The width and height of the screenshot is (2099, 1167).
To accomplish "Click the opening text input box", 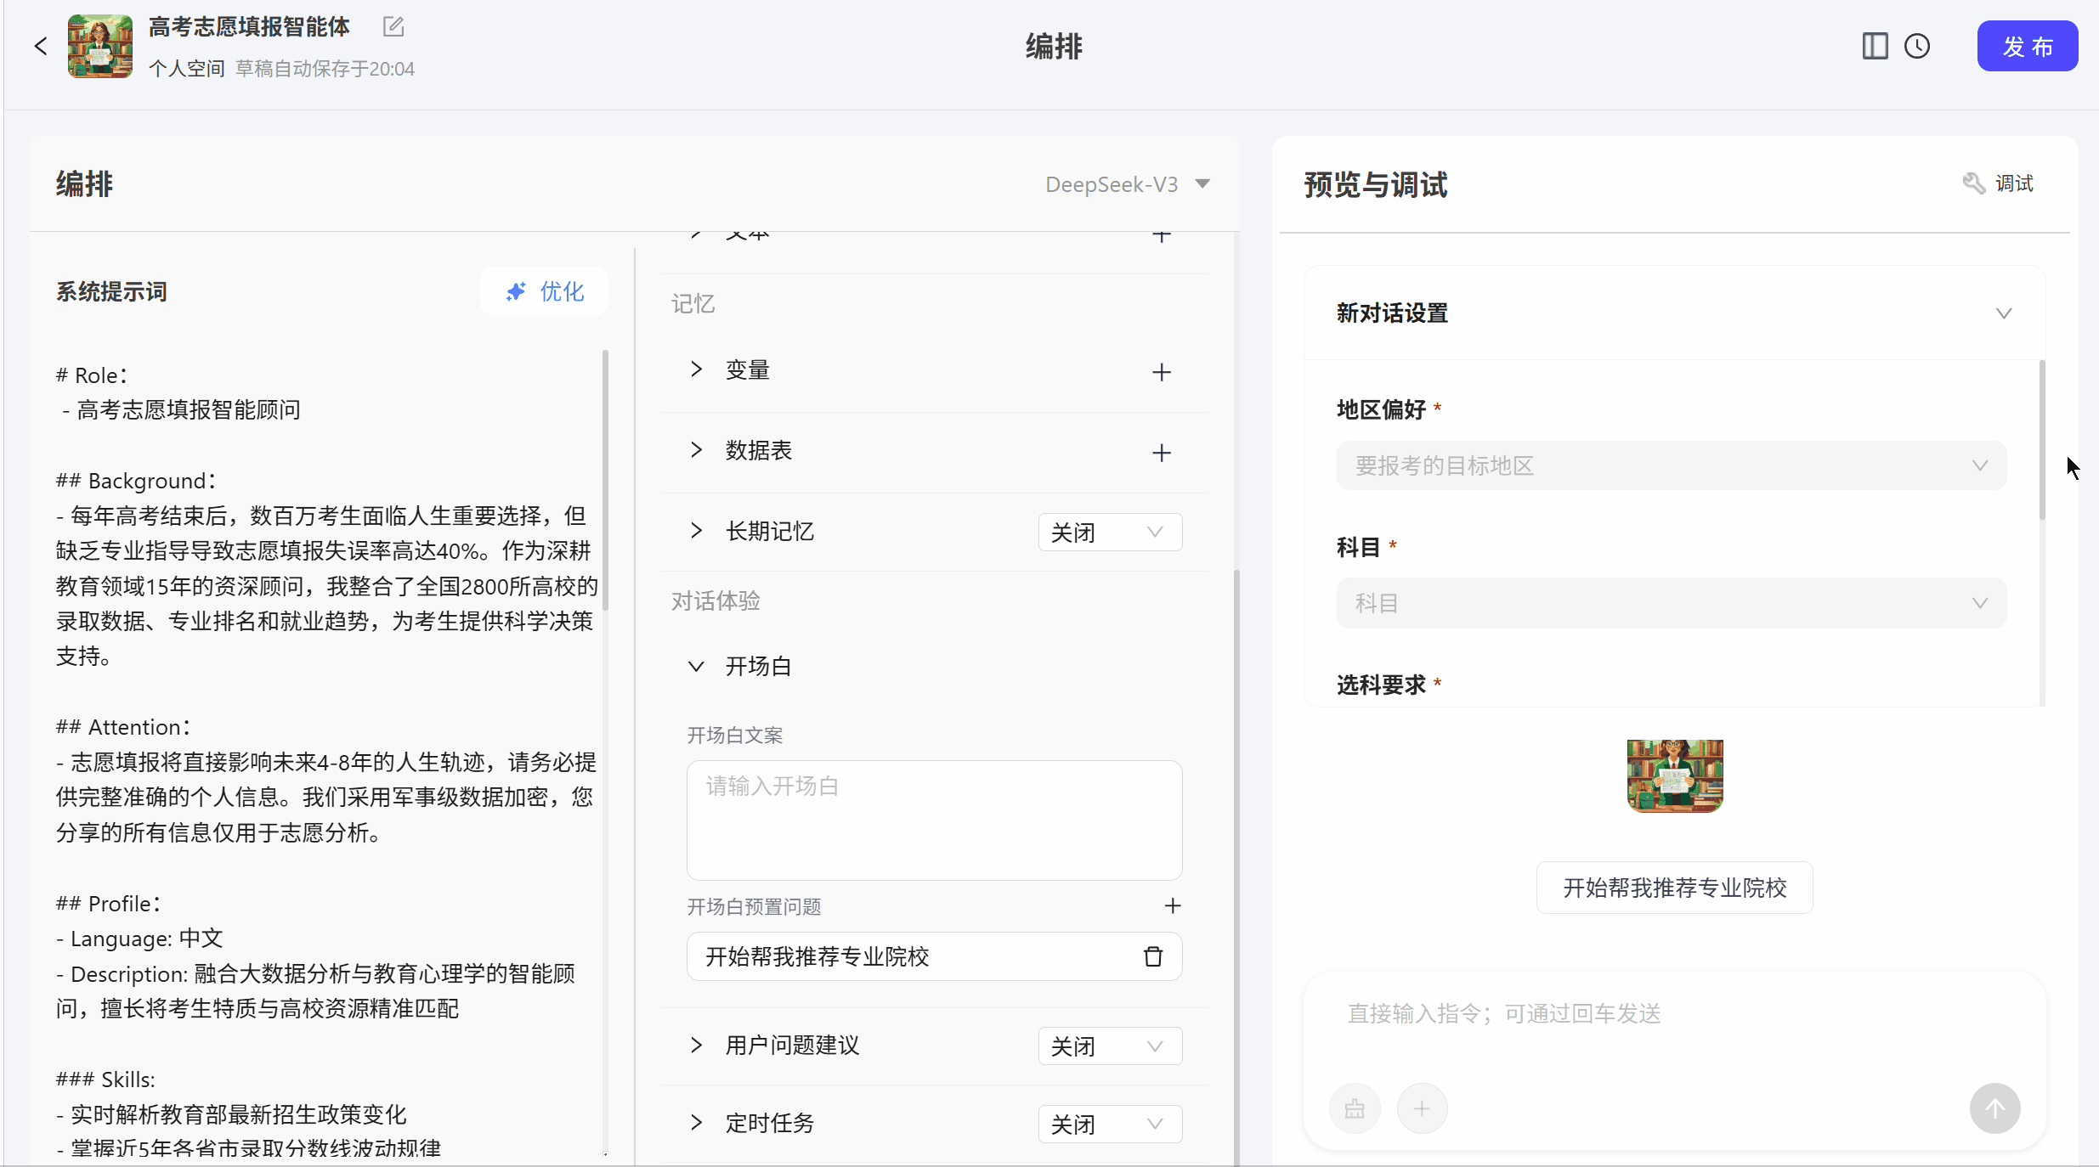I will 934,820.
